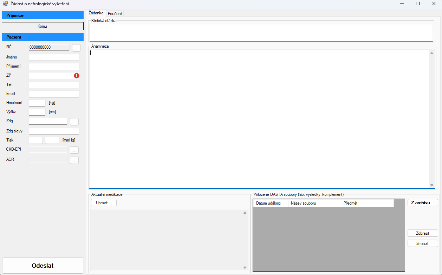The width and height of the screenshot is (442, 275).
Task: Click the red ZP validation error icon
Action: click(77, 76)
